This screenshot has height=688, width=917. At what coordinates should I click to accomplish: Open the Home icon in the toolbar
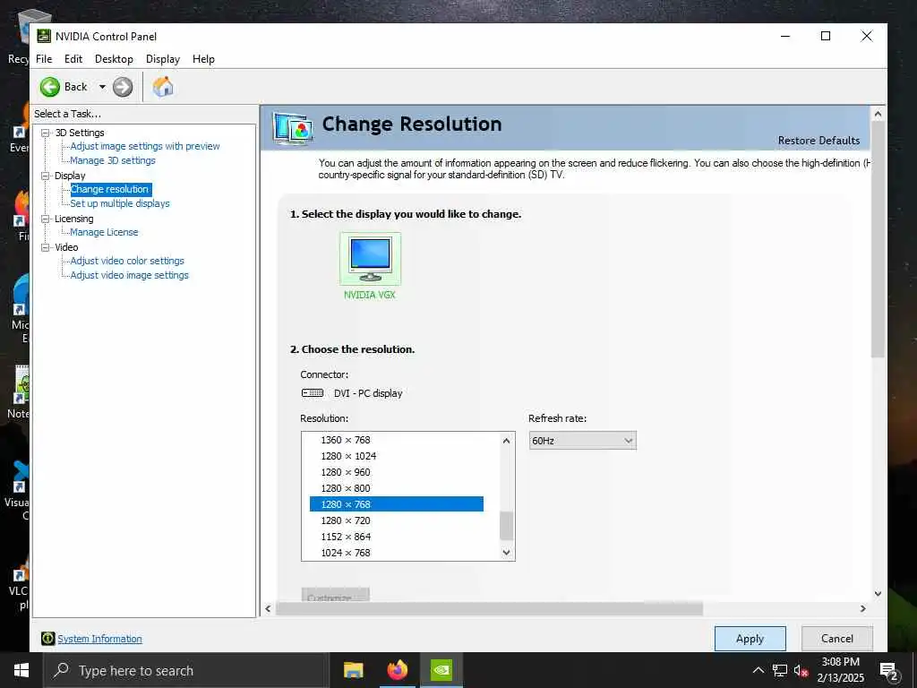163,87
